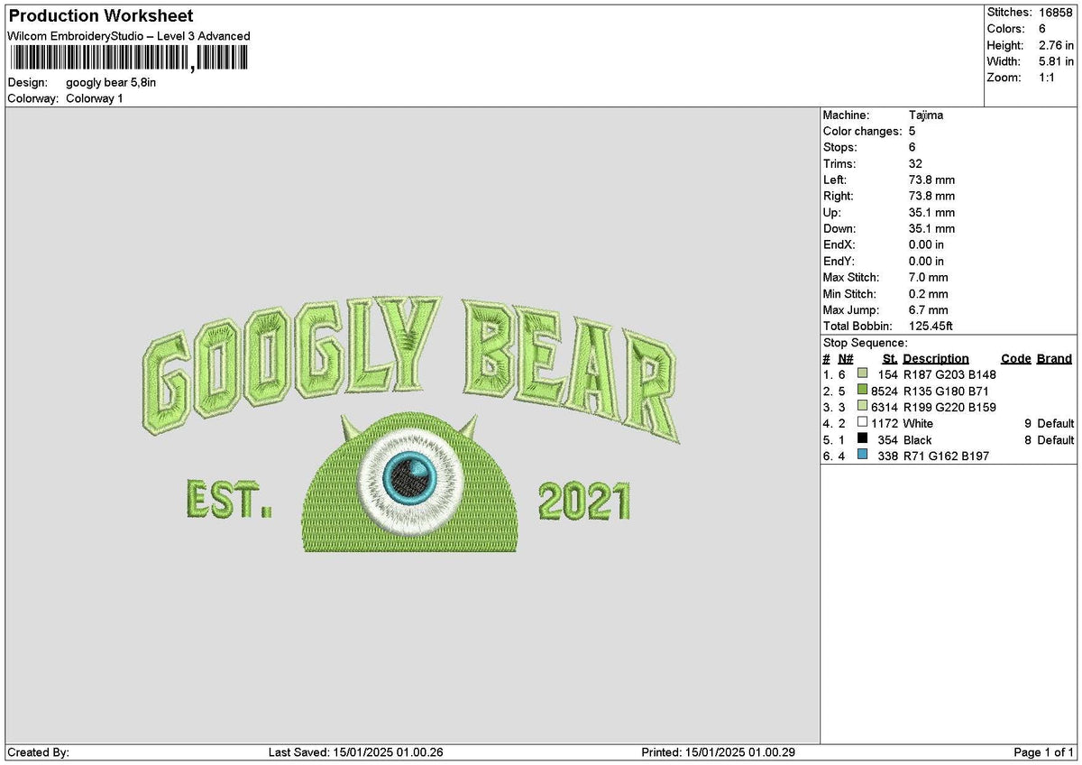Screen dimensions: 1082x765
Task: Click the light green swatch for thread 154
Action: [862, 373]
